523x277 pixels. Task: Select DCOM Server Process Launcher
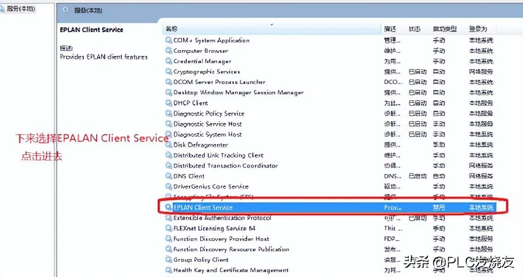click(x=219, y=82)
